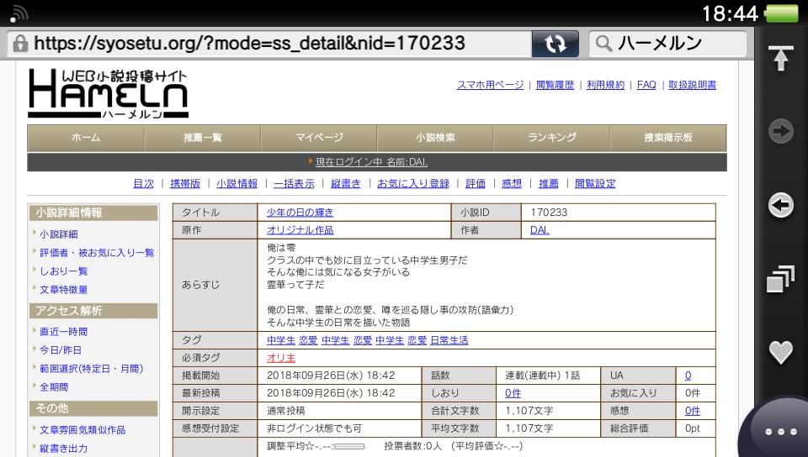The image size is (808, 457).
Task: Click the page reload icon
Action: 555,44
